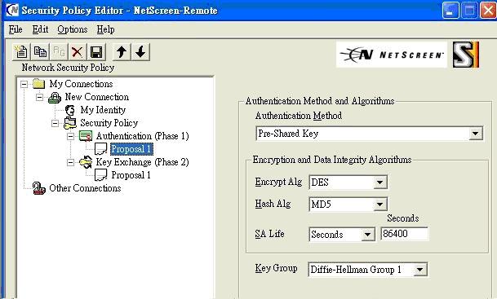This screenshot has width=497, height=299.
Task: Select Proposal 1 under Key Exchange
Action: pos(131,175)
